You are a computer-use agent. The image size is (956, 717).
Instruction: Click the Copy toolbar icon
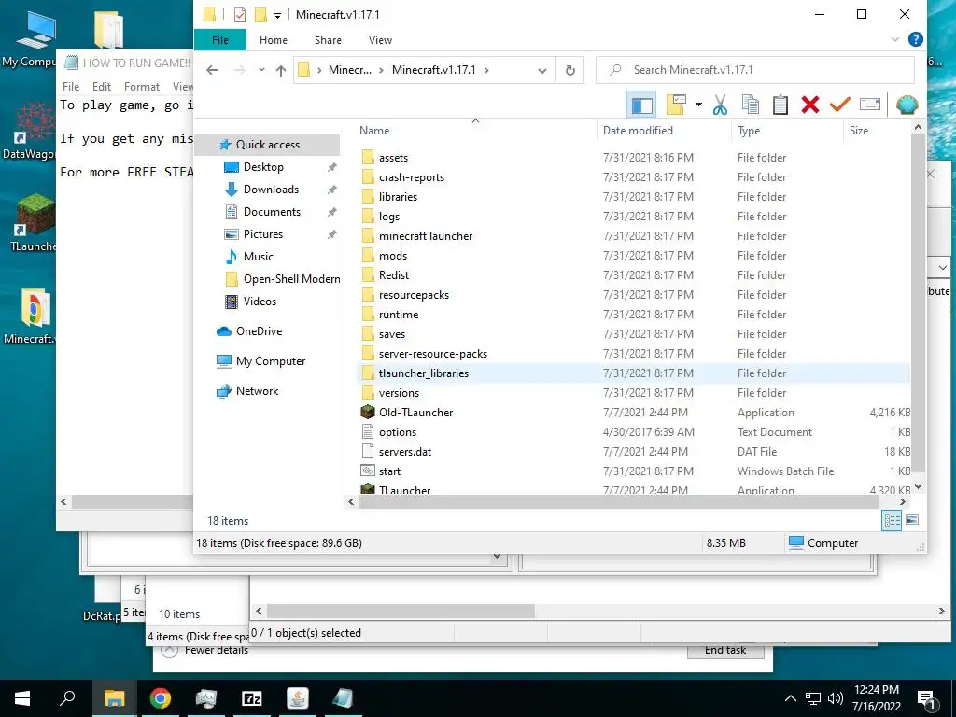[x=751, y=105]
